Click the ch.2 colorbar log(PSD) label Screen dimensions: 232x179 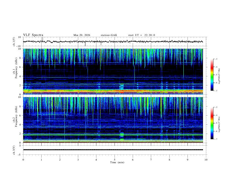click(219, 124)
